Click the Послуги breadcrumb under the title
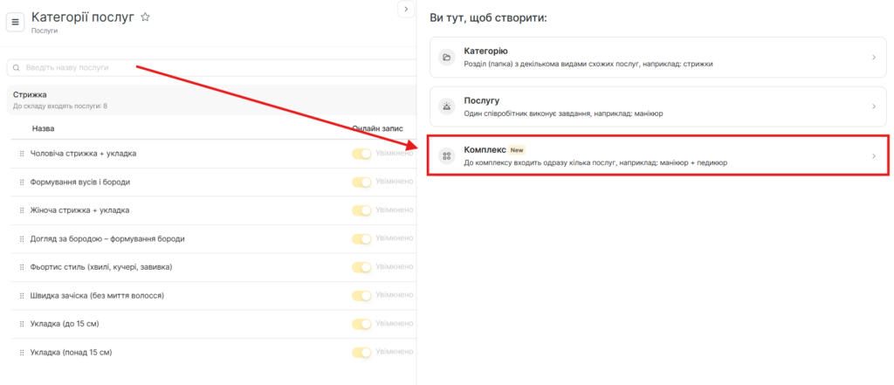The height and width of the screenshot is (385, 894). (x=45, y=31)
